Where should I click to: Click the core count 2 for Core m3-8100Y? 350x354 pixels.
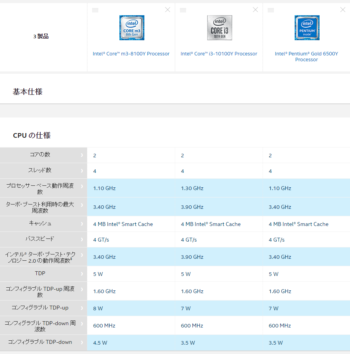[95, 156]
